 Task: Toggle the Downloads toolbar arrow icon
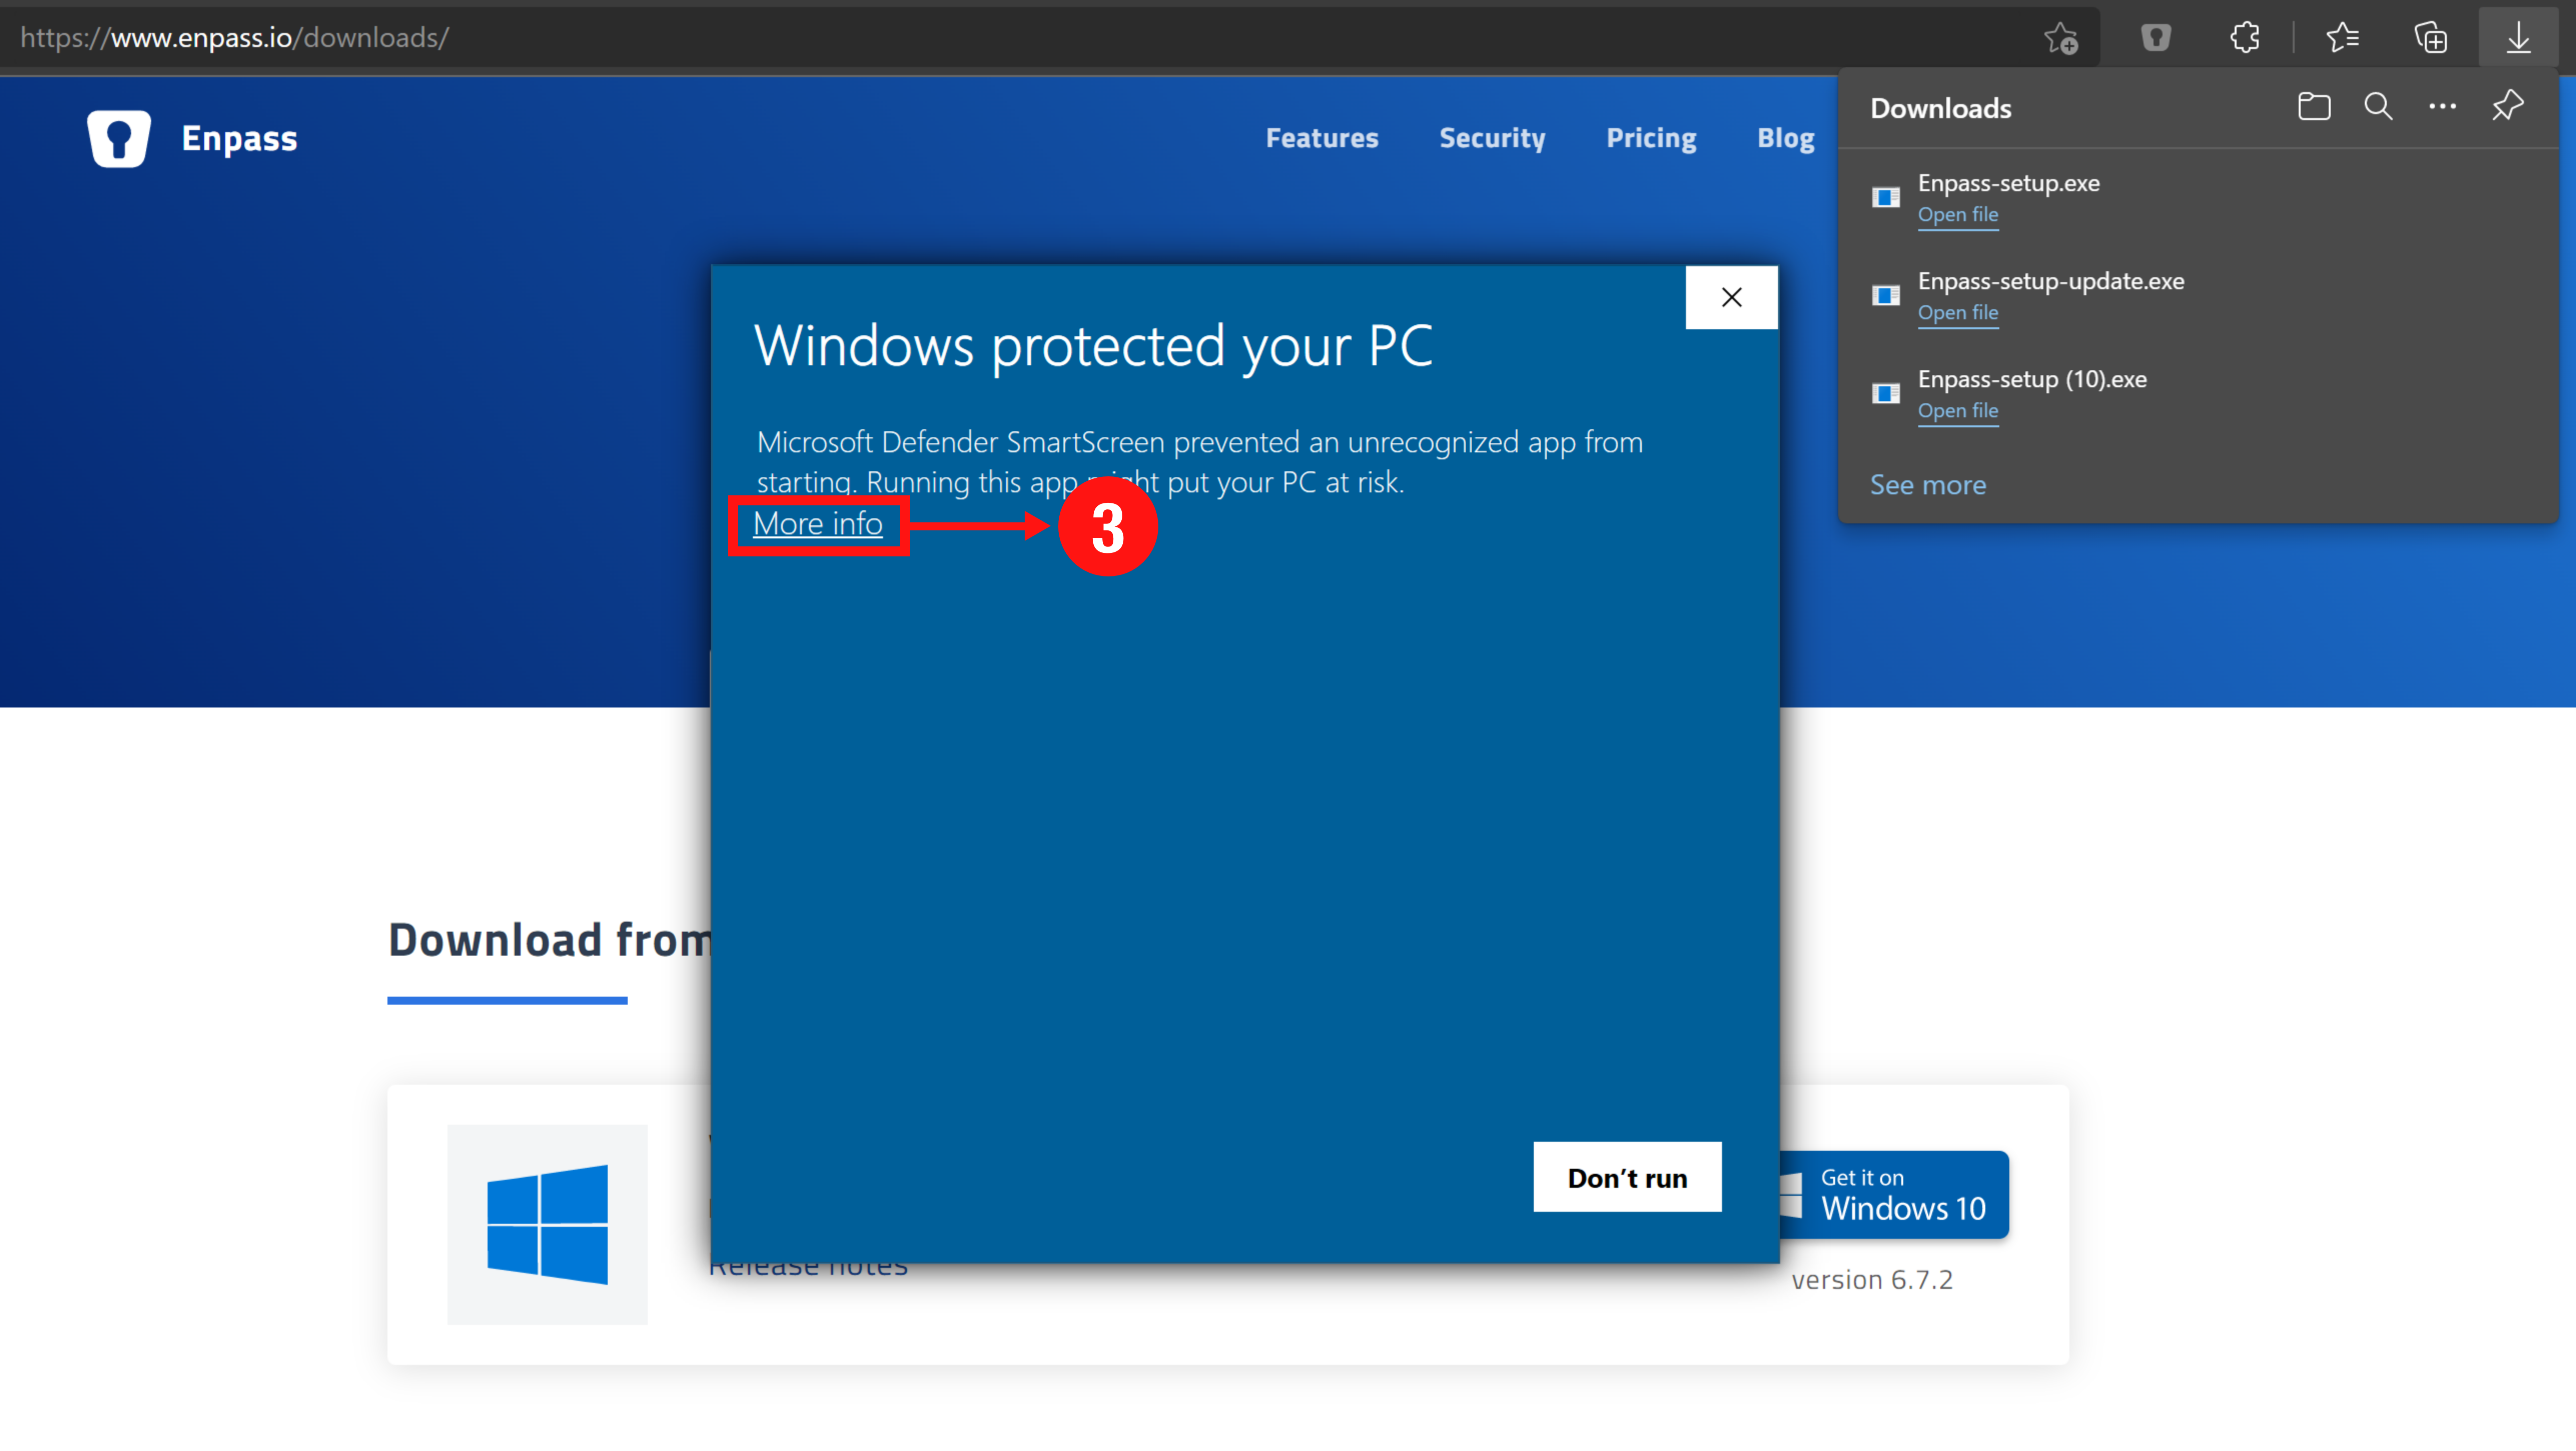2518,38
